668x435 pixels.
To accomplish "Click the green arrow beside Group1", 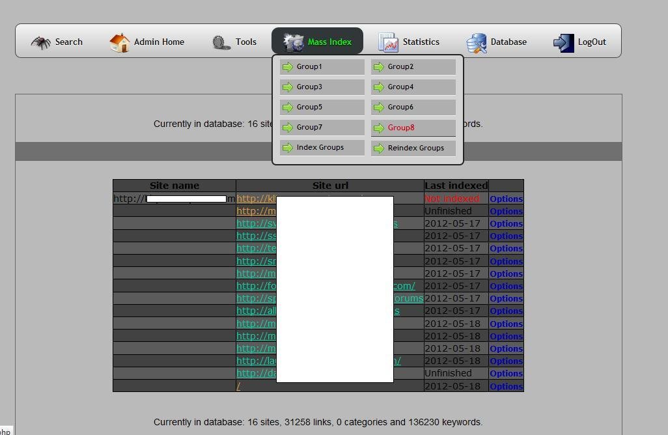I will (288, 66).
